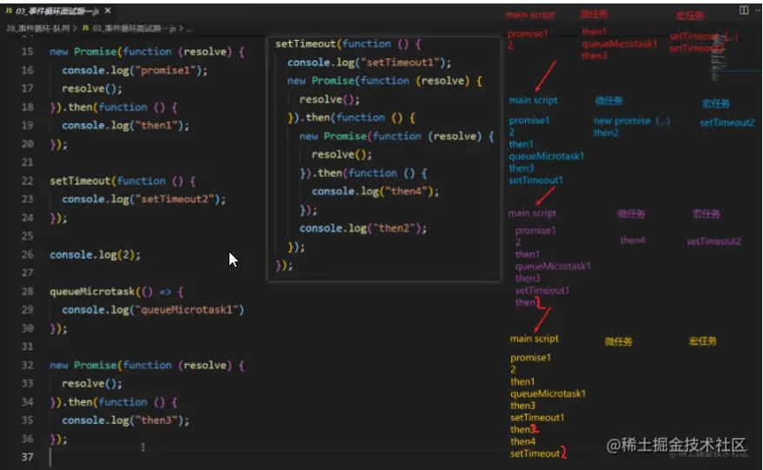The image size is (763, 470).
Task: Click console.log("setTimeout1") in the code snippet box
Action: click(x=368, y=63)
